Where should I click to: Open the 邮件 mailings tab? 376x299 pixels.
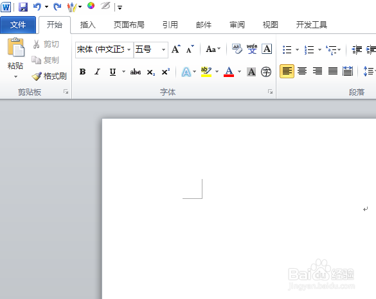(x=204, y=24)
